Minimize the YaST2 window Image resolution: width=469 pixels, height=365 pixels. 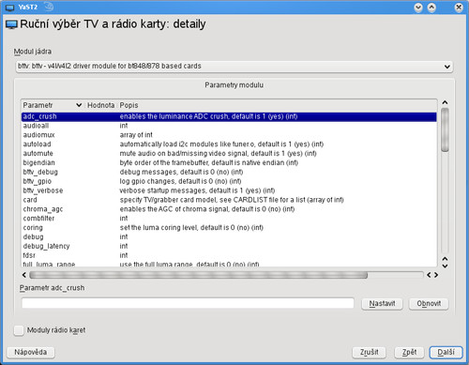point(418,8)
